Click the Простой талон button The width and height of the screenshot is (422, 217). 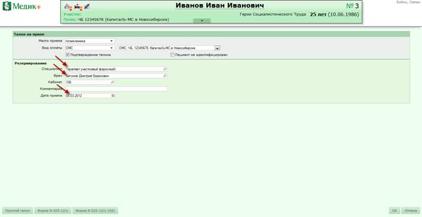click(17, 210)
